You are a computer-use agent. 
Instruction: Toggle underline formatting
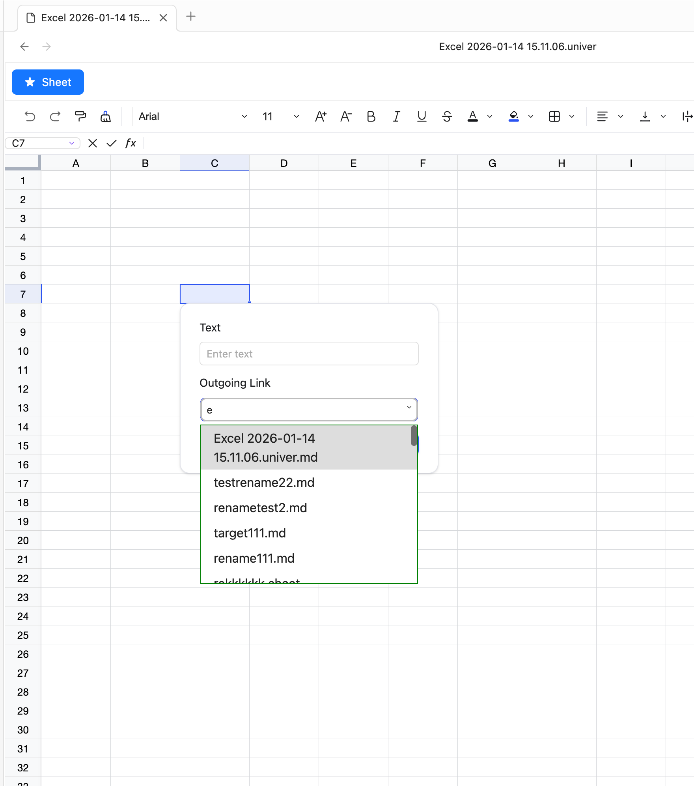pos(422,116)
